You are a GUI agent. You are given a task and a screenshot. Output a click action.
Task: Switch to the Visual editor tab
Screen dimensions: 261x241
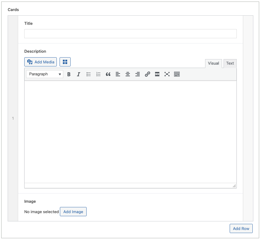[x=213, y=63]
